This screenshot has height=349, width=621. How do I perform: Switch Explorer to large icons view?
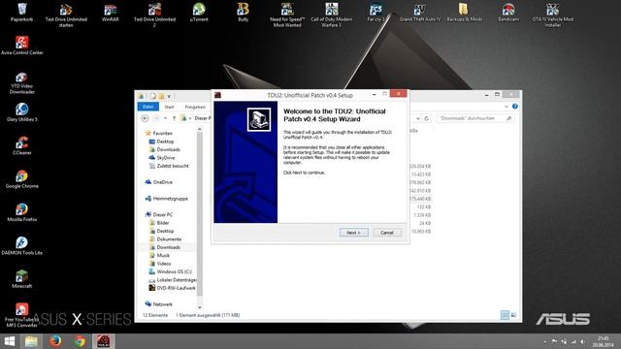(513, 315)
